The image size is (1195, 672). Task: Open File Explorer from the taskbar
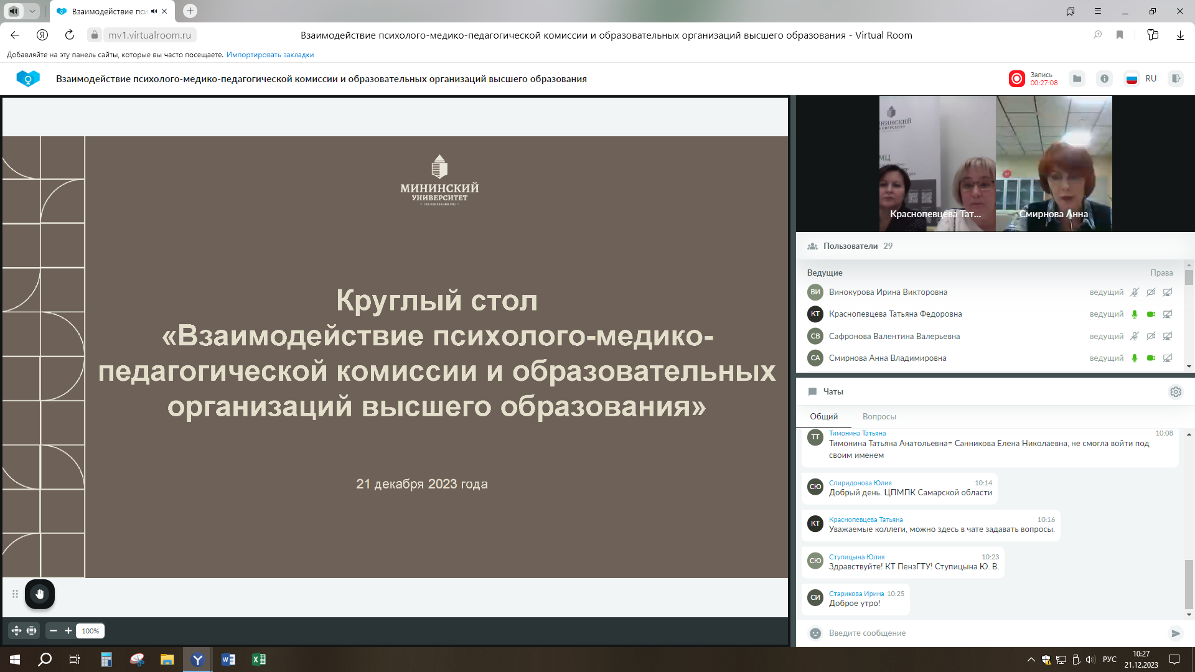point(167,660)
